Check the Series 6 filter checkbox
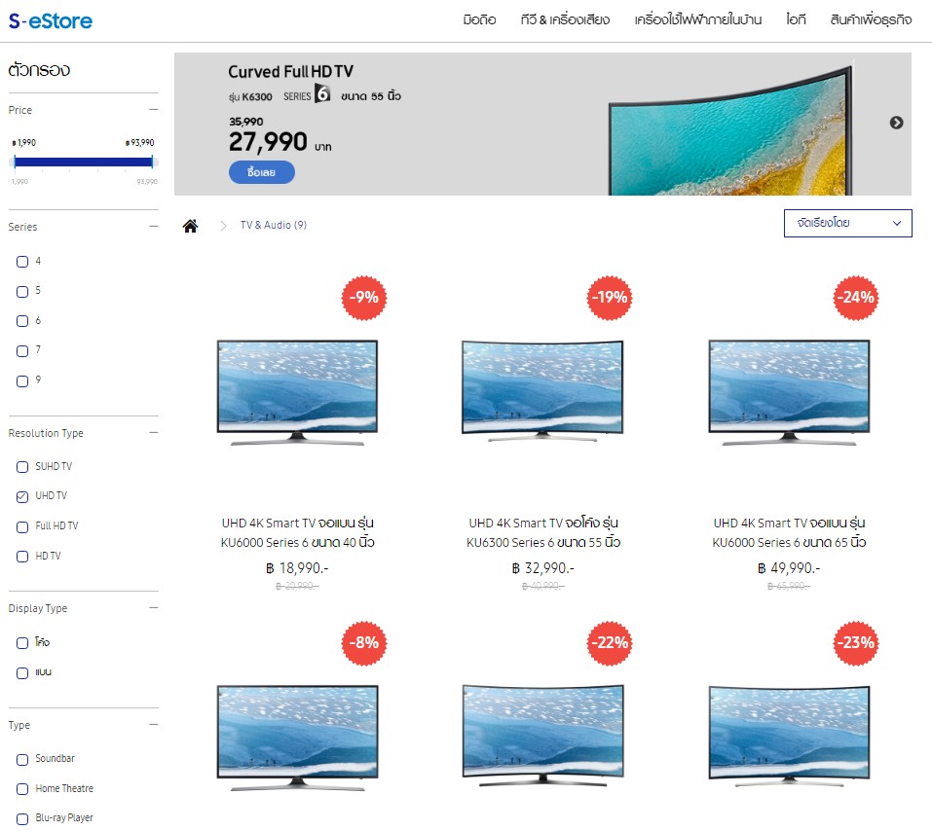The width and height of the screenshot is (932, 831). pyautogui.click(x=22, y=321)
